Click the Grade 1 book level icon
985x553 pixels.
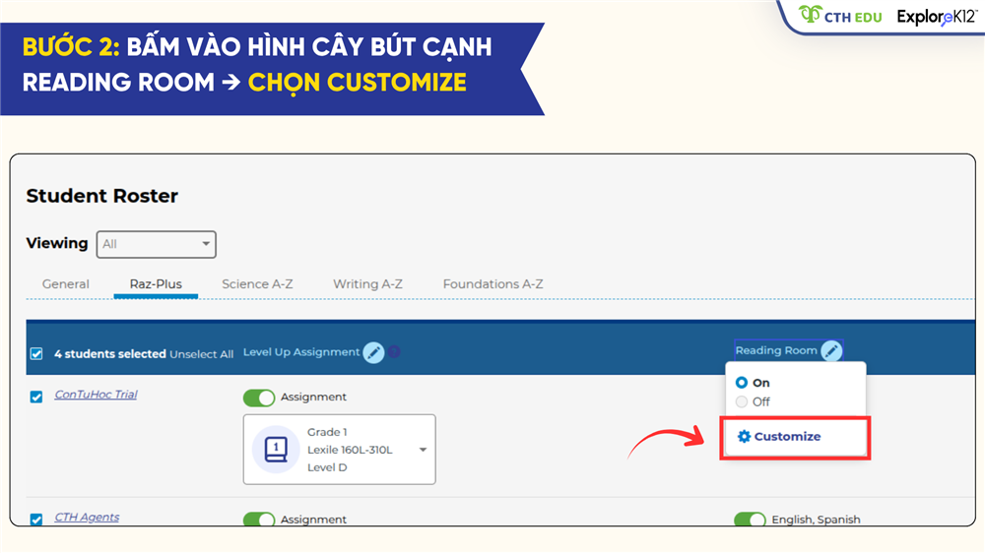pos(276,450)
